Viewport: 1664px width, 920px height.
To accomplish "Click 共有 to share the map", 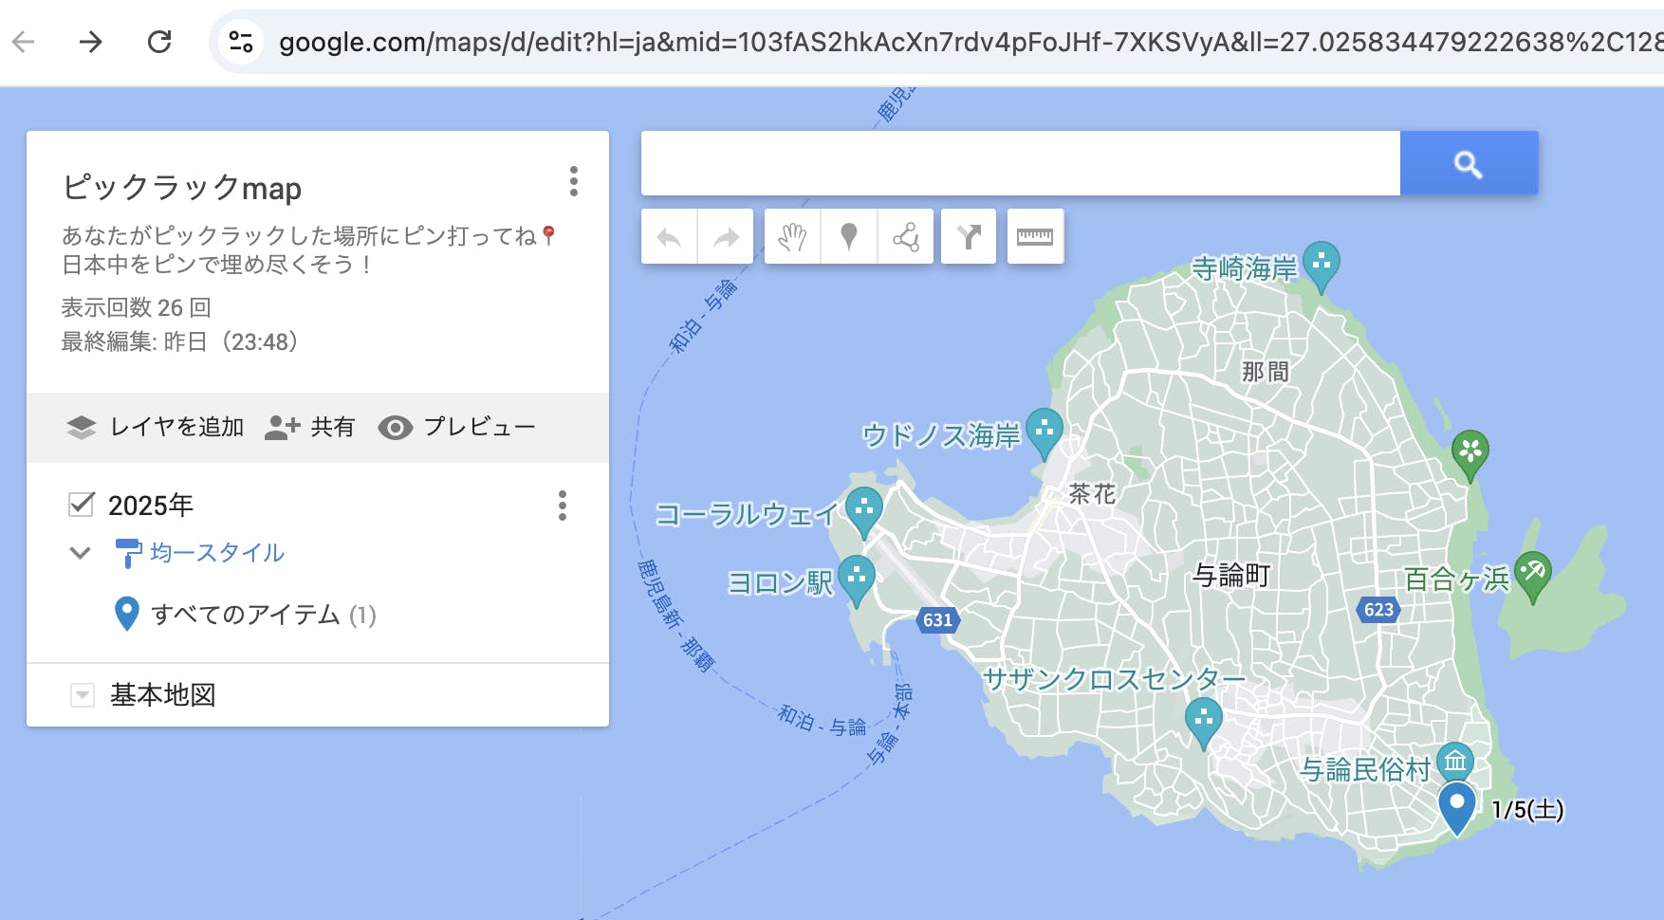I will point(309,428).
